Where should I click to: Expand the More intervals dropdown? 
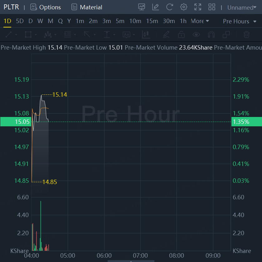[200, 21]
